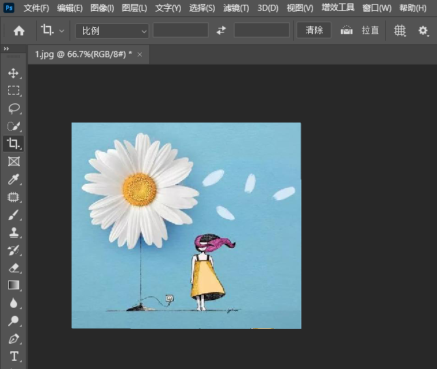Screen dimensions: 437x369
Task: Open the 滤镜(T) menu
Action: pos(236,8)
